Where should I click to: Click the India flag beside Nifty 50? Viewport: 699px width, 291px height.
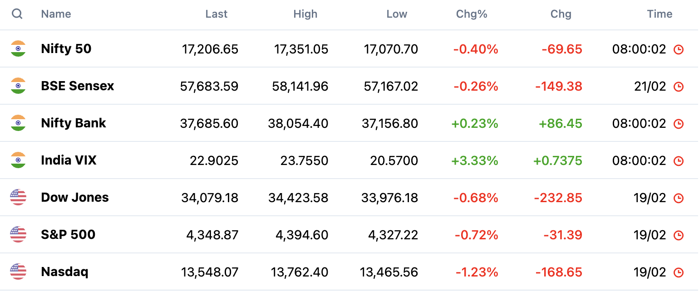(18, 48)
